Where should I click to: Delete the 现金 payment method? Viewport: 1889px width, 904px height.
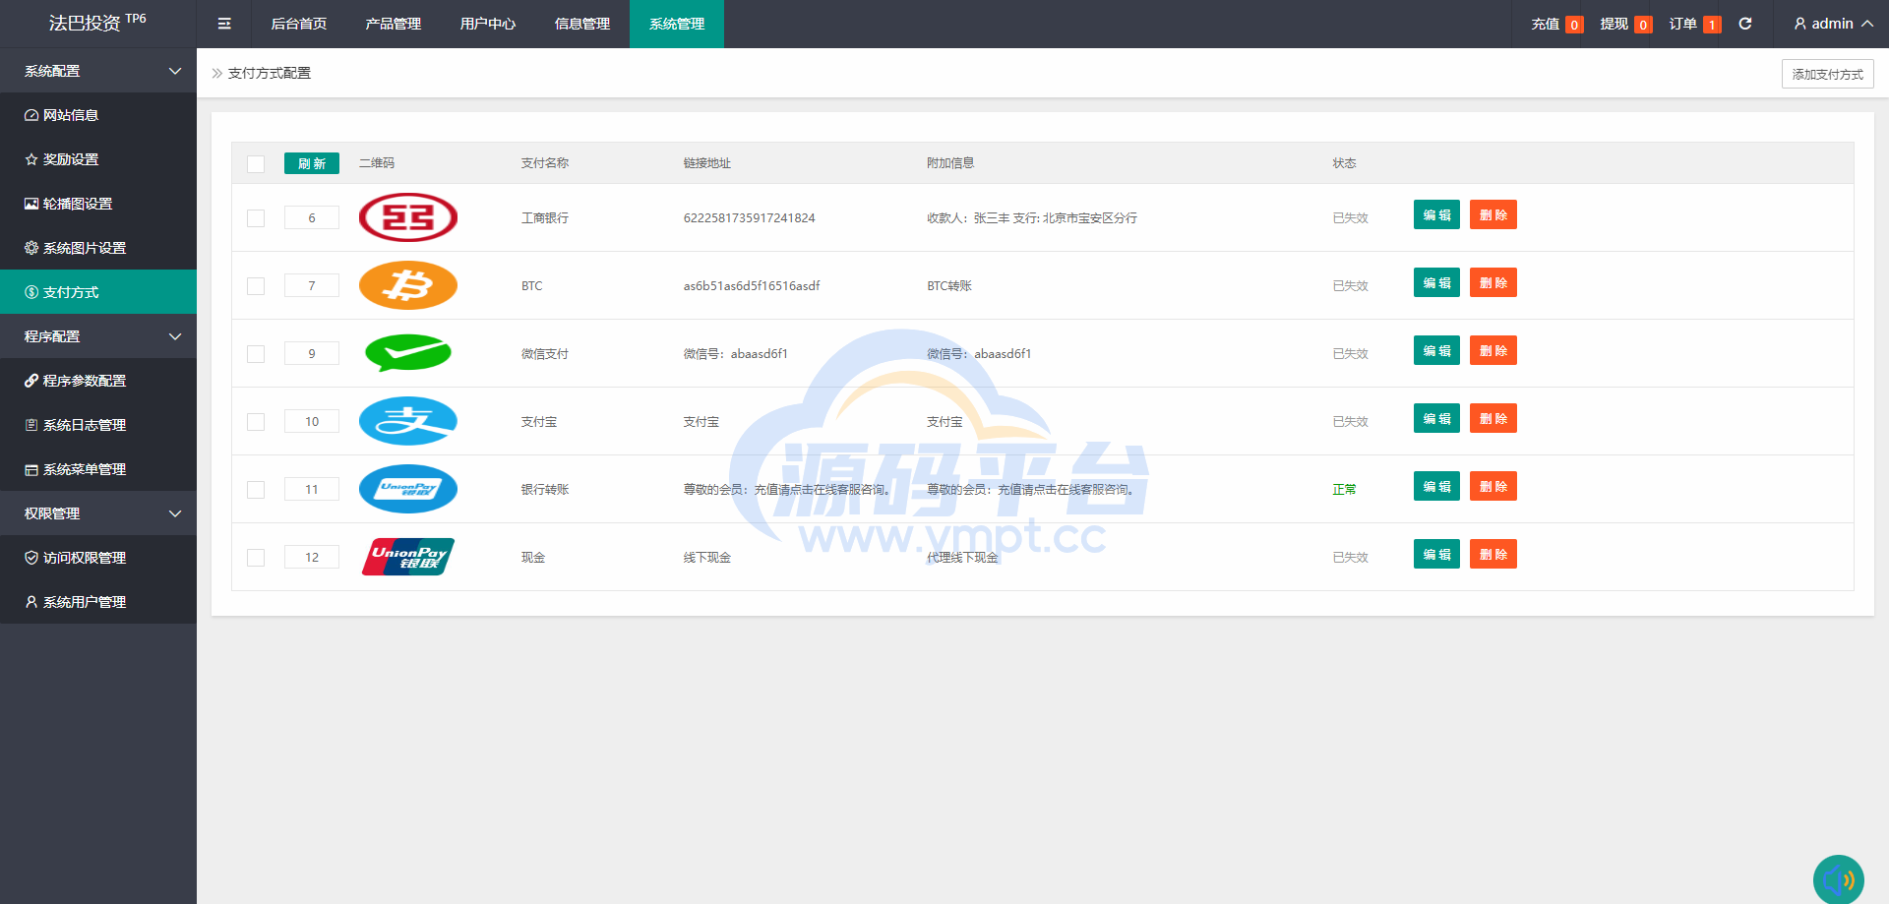pyautogui.click(x=1493, y=555)
